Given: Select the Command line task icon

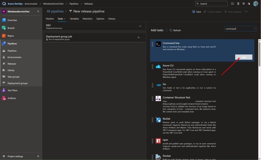Looking at the screenshot, I should pyautogui.click(x=158, y=44).
